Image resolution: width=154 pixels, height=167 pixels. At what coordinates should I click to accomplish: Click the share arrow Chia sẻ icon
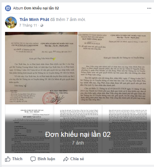tap(66, 159)
